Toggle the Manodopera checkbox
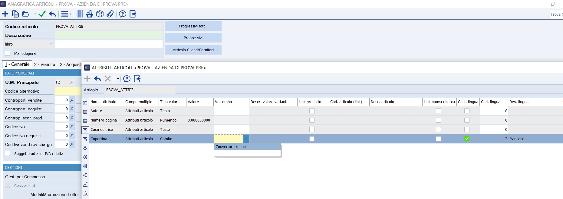563x199 pixels. point(8,53)
